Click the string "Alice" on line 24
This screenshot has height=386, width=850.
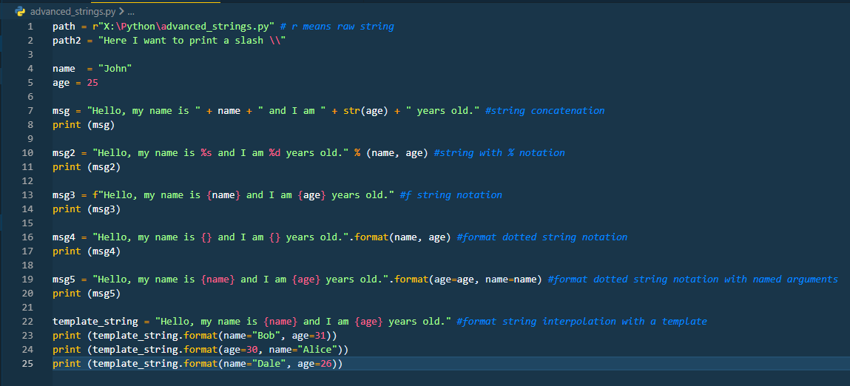(317, 350)
